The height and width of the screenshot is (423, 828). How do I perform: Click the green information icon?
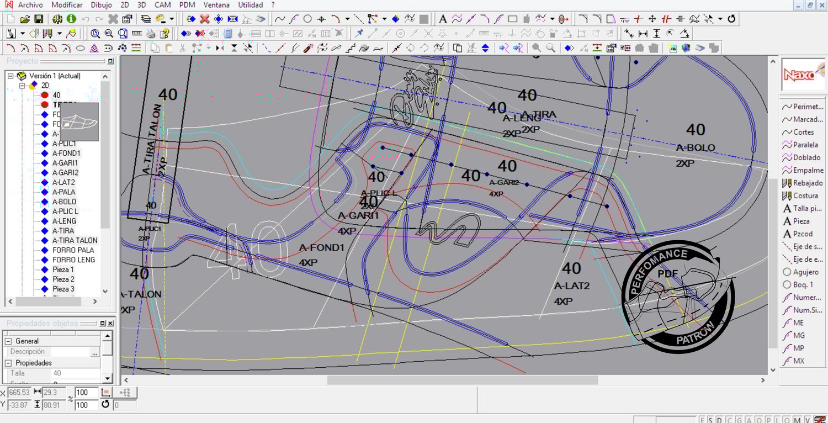(x=71, y=19)
